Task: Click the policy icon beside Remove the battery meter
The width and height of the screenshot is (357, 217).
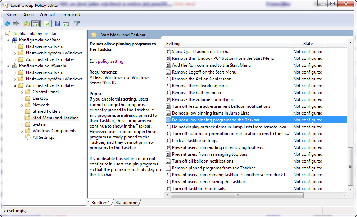Action: point(168,93)
